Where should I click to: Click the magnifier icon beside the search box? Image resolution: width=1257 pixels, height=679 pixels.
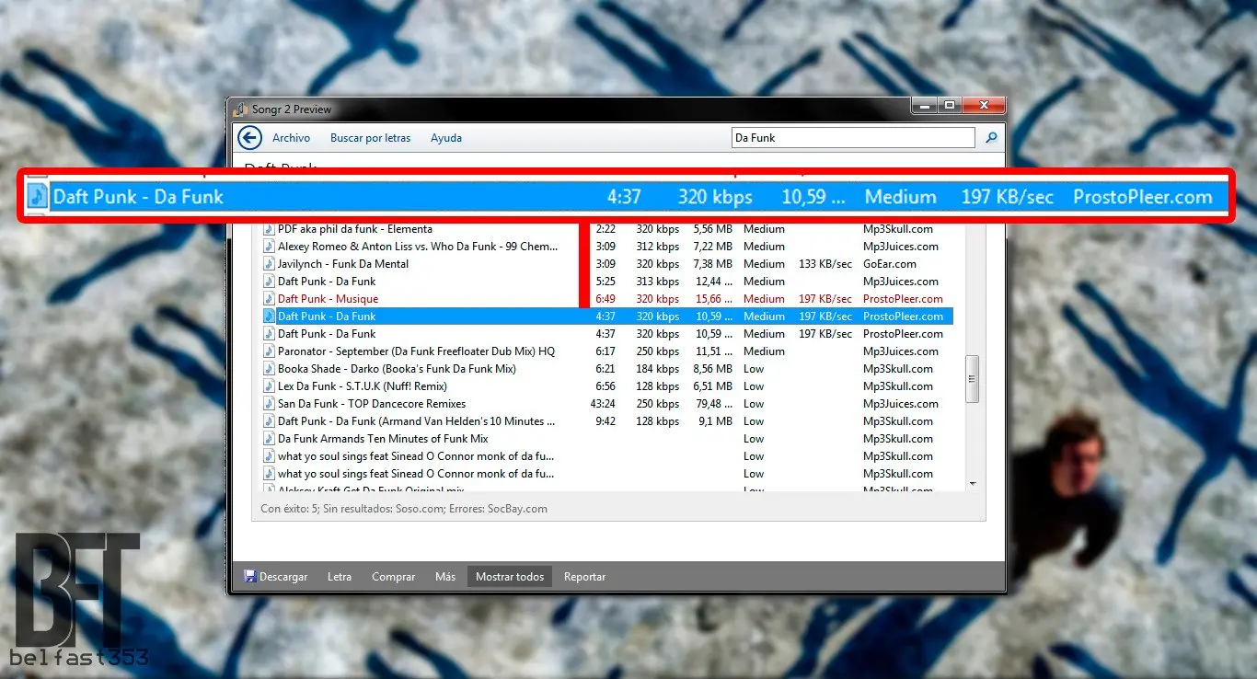tap(991, 138)
